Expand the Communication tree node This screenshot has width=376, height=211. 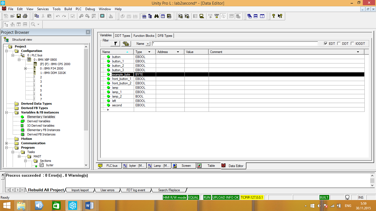[6, 143]
